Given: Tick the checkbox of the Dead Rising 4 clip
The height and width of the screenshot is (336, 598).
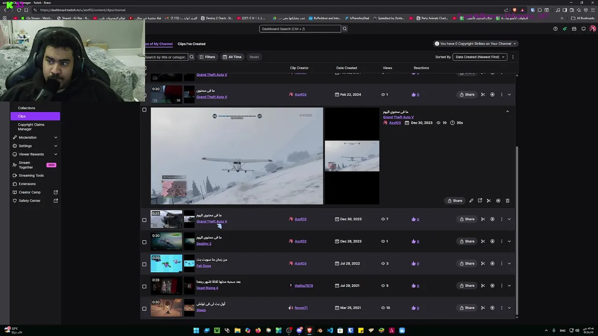Looking at the screenshot, I should pos(144,287).
